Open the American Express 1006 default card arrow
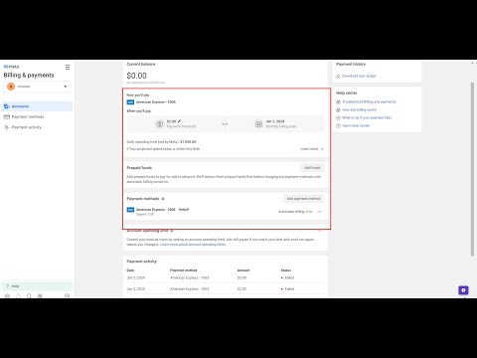This screenshot has height=358, width=477. (x=319, y=212)
